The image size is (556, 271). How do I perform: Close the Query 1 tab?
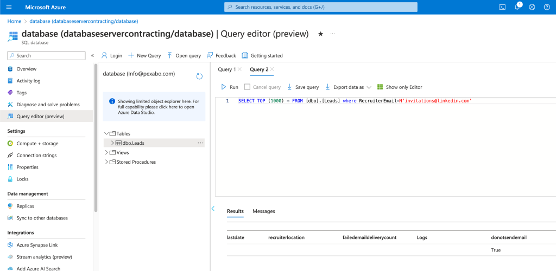click(x=239, y=69)
